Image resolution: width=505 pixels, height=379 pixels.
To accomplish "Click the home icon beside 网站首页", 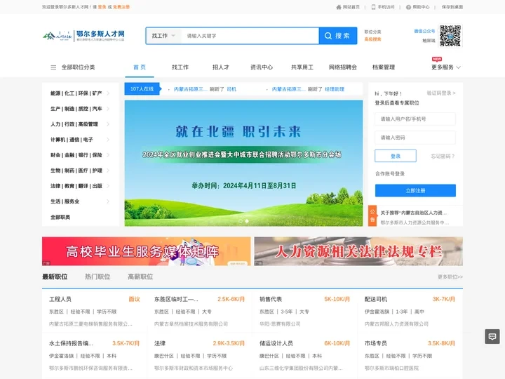I will [x=339, y=7].
